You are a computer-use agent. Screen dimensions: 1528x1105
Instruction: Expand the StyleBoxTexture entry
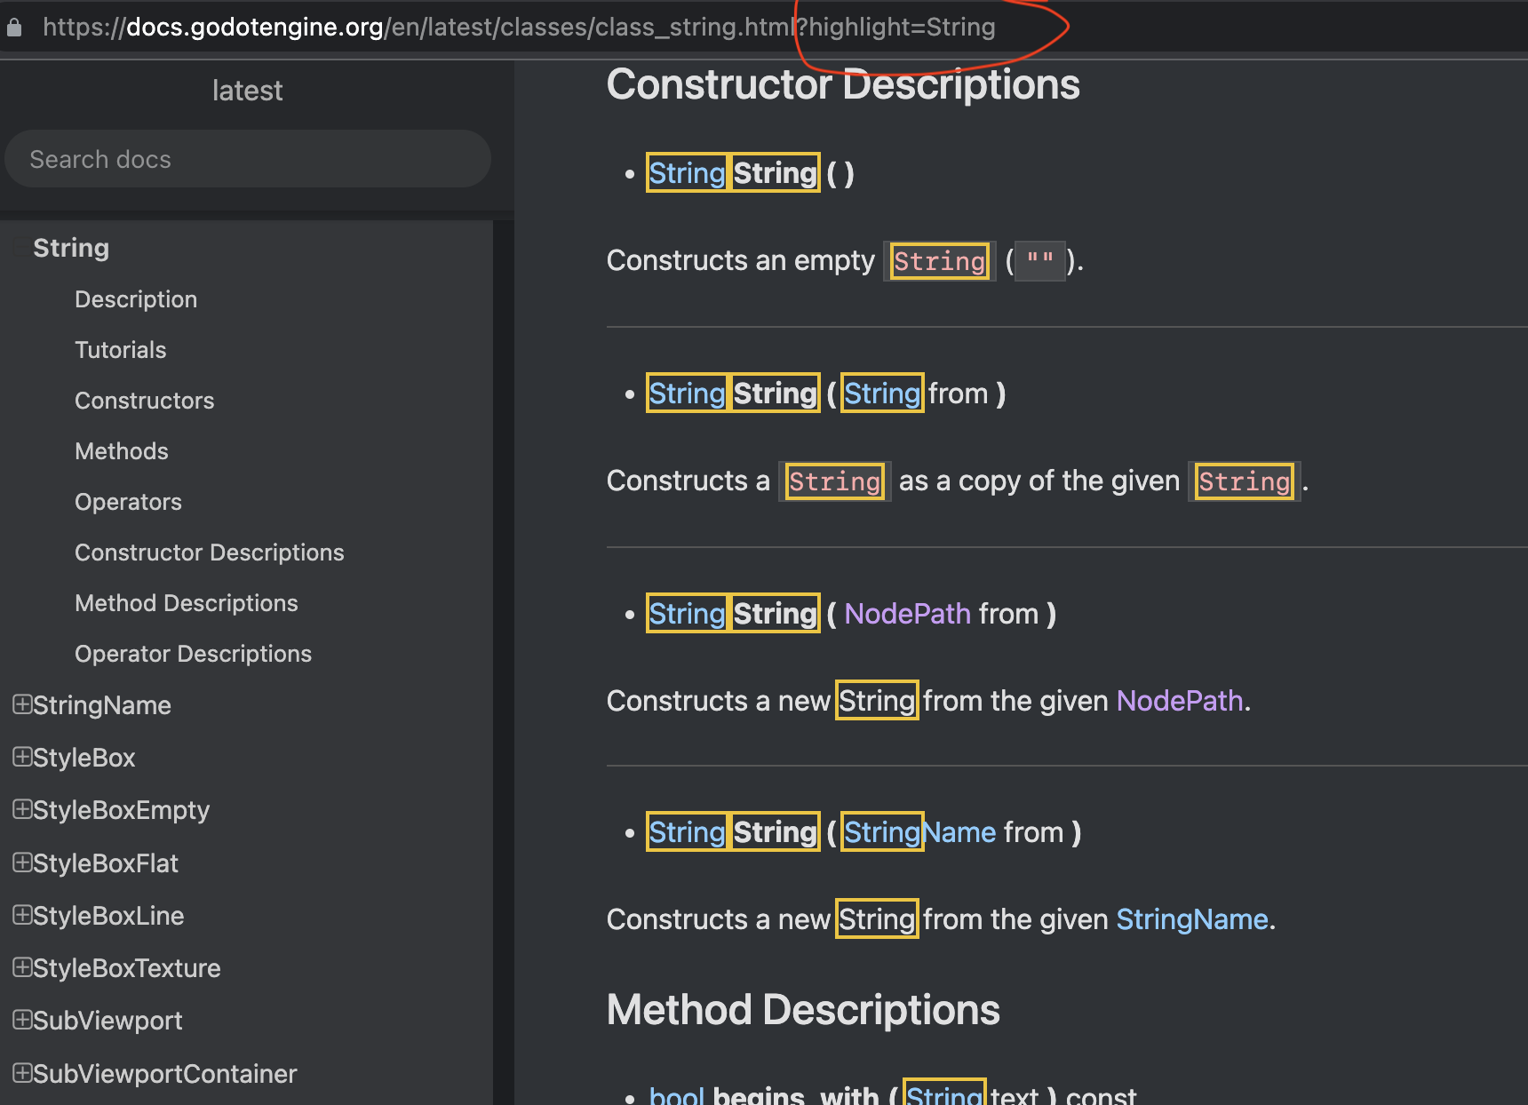(x=21, y=967)
